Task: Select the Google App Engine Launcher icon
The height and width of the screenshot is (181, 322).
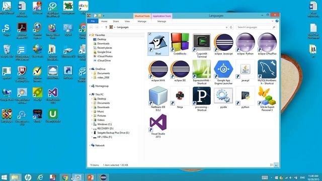Action: coord(223,72)
